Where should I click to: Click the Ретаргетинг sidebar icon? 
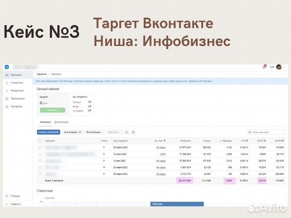click(x=7, y=91)
